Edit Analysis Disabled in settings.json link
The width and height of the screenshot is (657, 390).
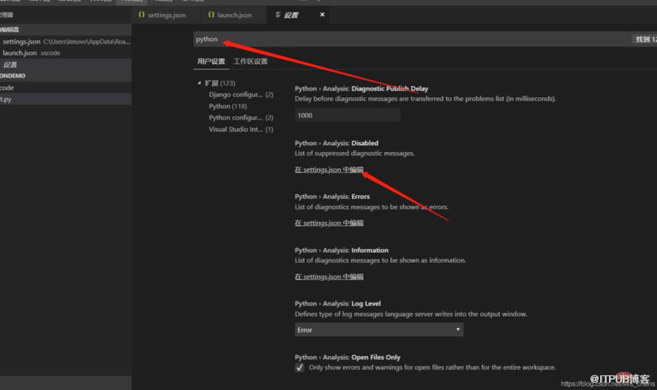(329, 170)
